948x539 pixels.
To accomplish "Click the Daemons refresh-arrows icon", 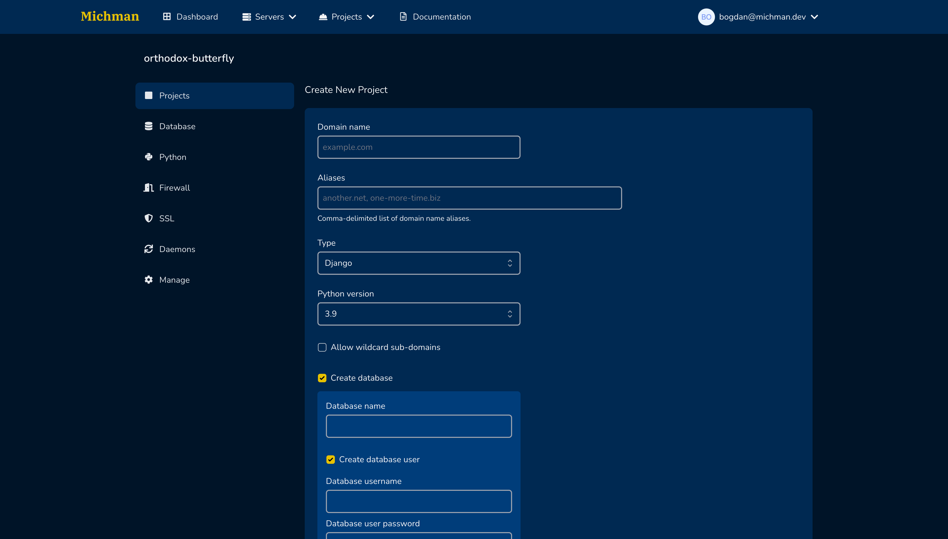I will pos(148,249).
